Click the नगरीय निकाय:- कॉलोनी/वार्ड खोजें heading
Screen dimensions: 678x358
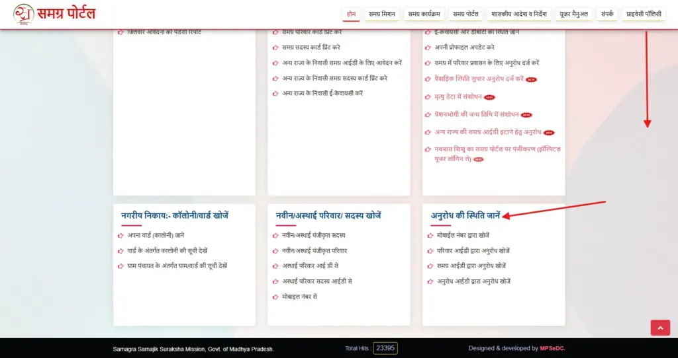tap(175, 216)
